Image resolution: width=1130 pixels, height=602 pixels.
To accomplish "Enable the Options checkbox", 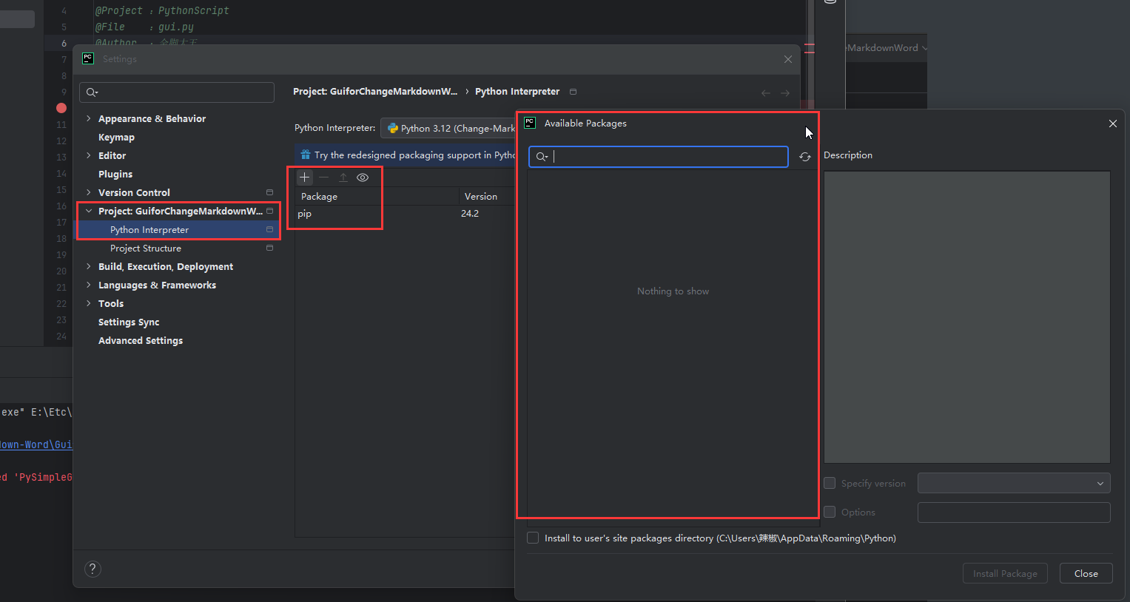I will click(x=830, y=512).
